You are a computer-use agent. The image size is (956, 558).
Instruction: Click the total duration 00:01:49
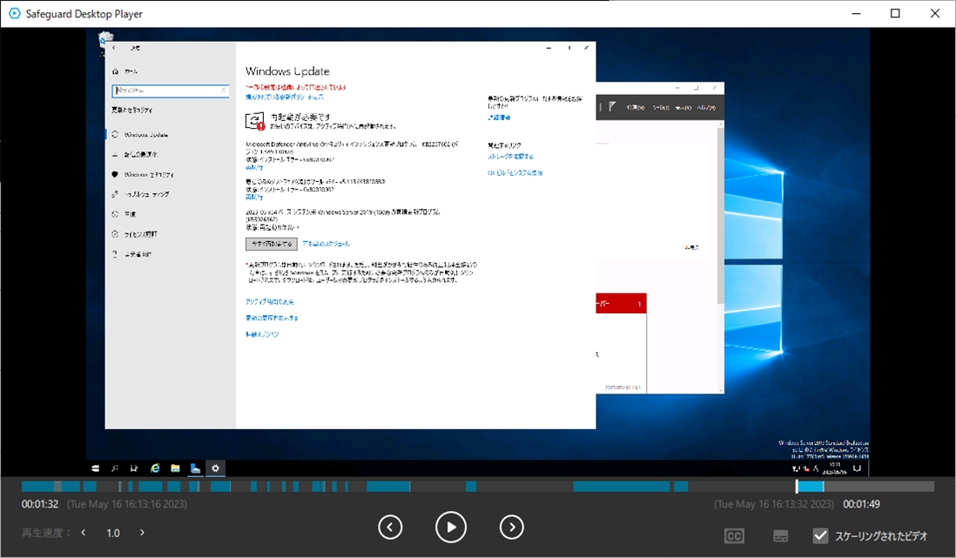[861, 504]
